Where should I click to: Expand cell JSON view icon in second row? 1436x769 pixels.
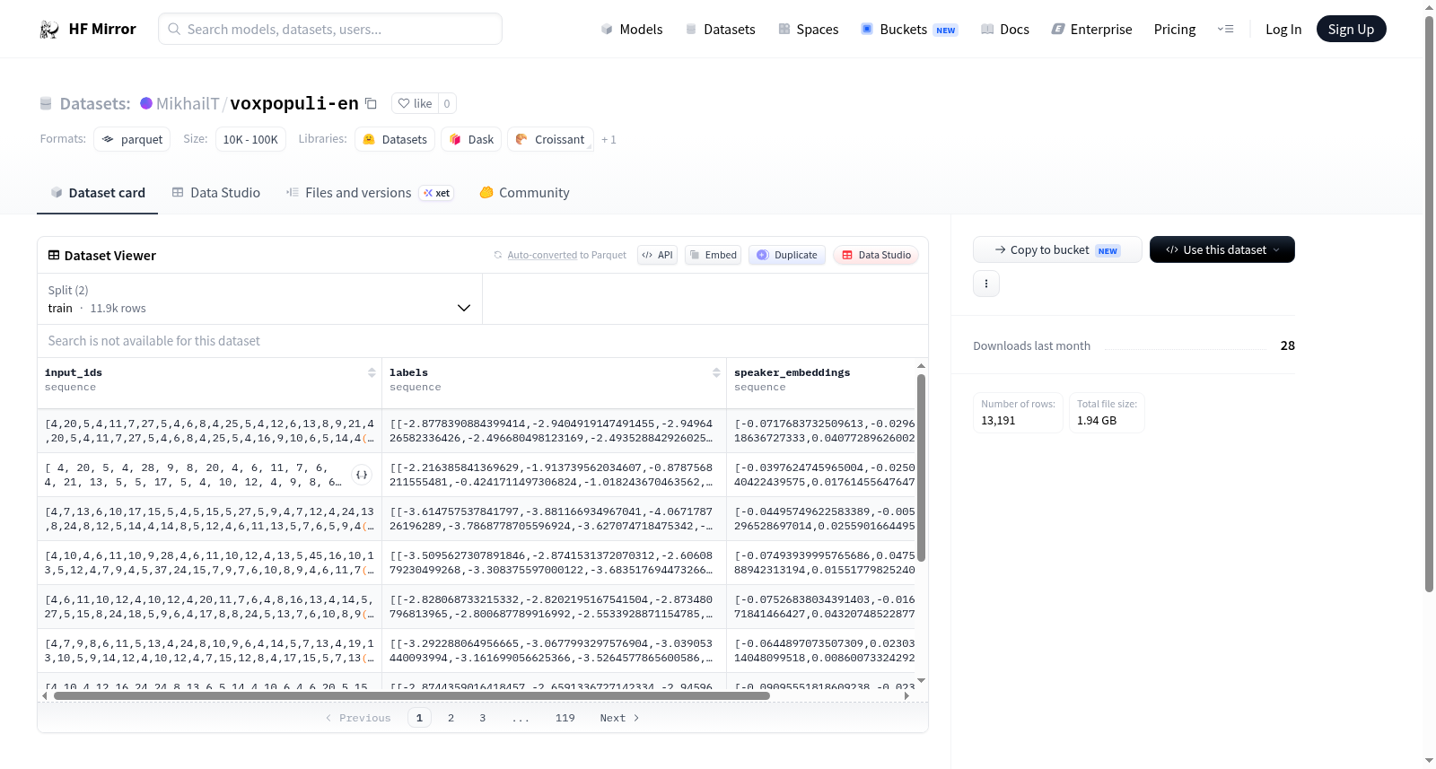(x=362, y=475)
